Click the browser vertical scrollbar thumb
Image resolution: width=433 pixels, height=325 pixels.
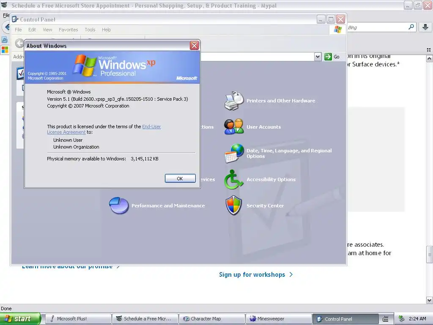pyautogui.click(x=430, y=254)
